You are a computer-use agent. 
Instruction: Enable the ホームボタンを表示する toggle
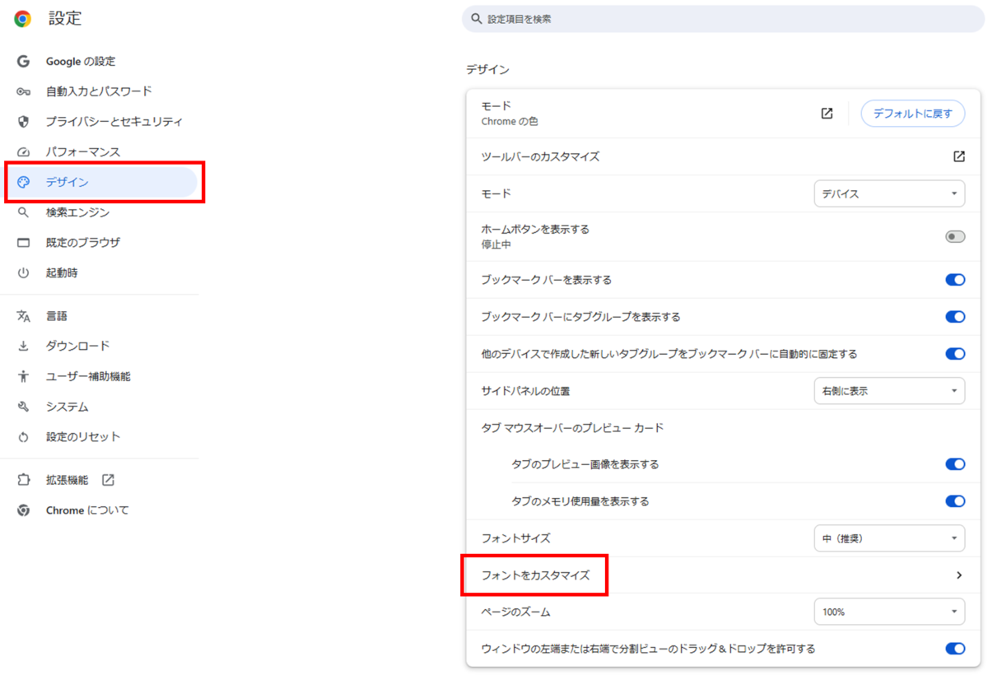[x=954, y=237]
